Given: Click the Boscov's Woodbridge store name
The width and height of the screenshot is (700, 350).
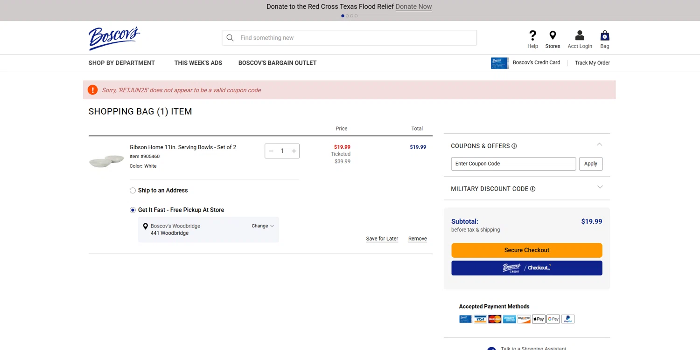Looking at the screenshot, I should [175, 226].
